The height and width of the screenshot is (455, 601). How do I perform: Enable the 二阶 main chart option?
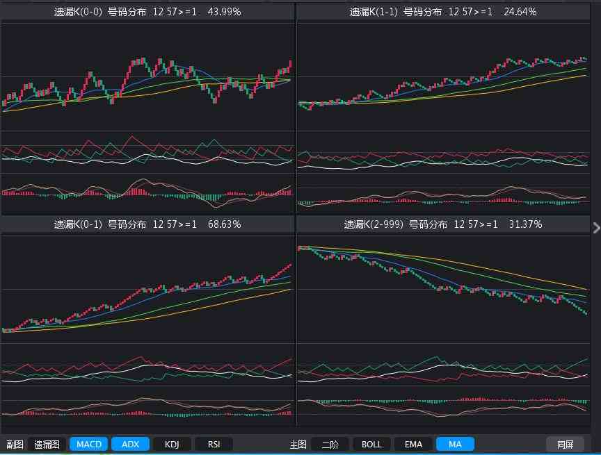[330, 445]
